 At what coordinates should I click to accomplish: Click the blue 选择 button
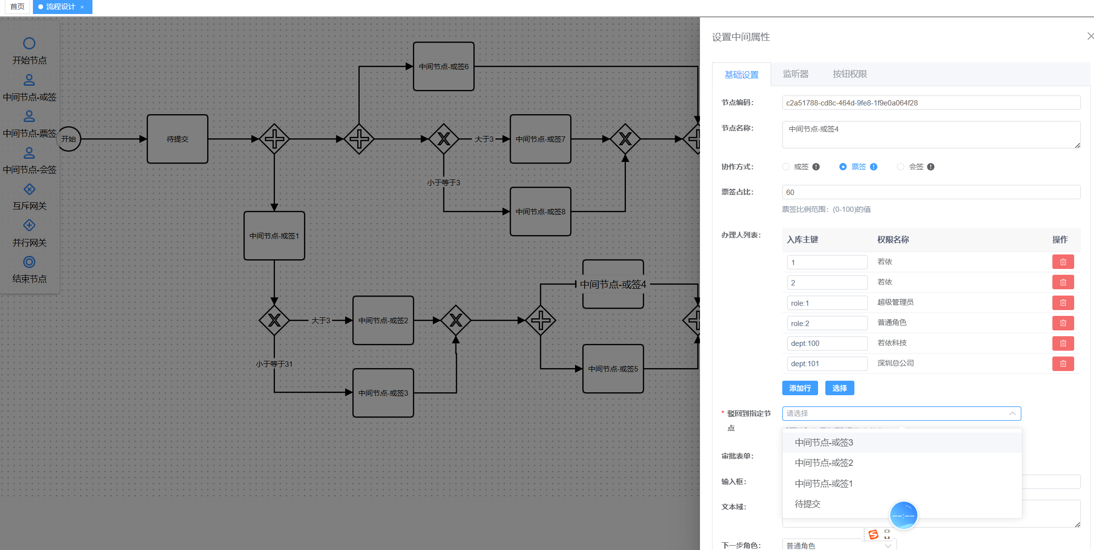pos(839,388)
